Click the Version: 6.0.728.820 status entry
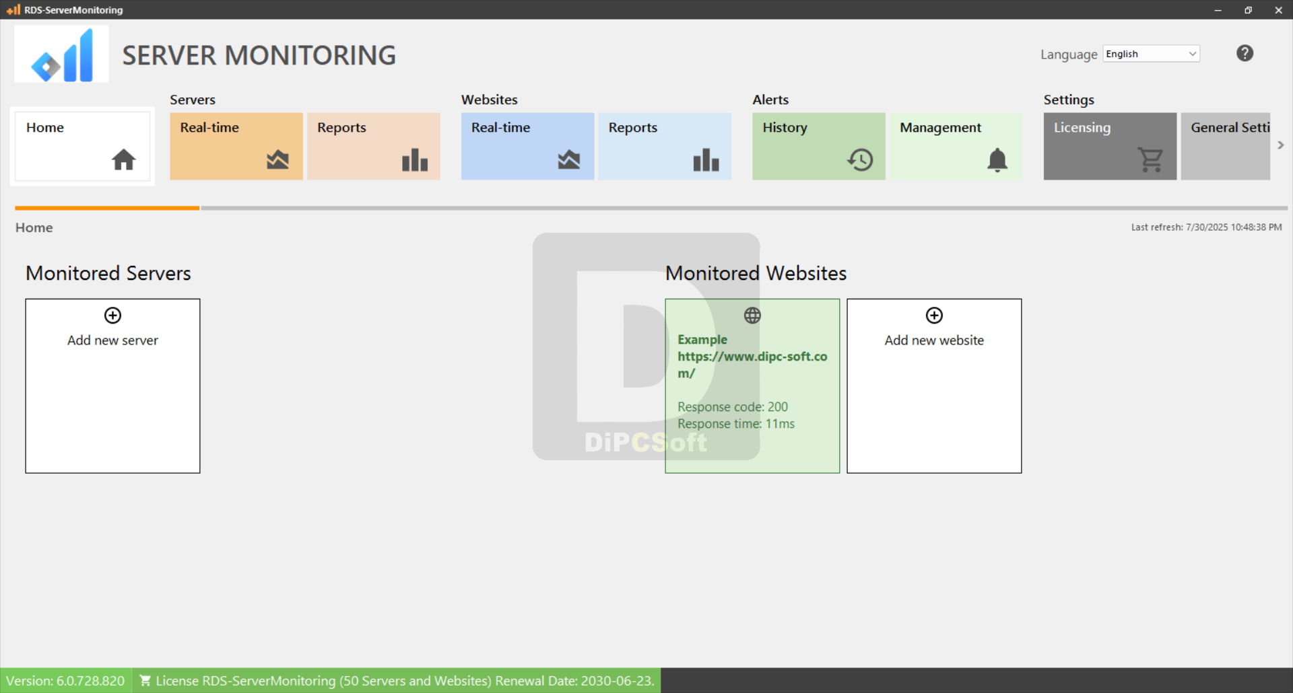 click(x=65, y=681)
